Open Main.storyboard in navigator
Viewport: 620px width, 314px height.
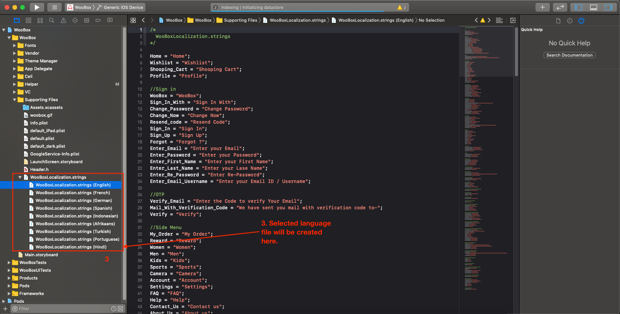[x=41, y=255]
